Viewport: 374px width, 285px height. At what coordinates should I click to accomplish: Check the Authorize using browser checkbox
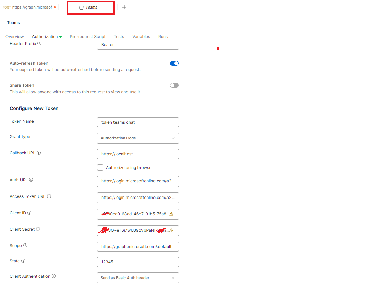point(100,167)
